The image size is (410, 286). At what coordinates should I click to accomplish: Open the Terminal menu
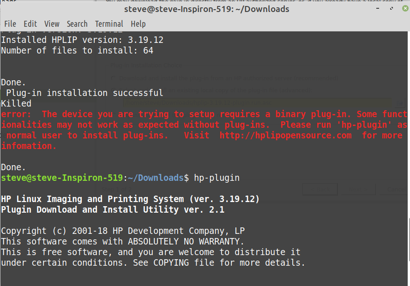coord(109,24)
